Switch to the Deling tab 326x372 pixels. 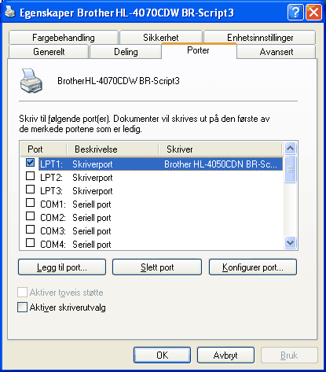(126, 52)
